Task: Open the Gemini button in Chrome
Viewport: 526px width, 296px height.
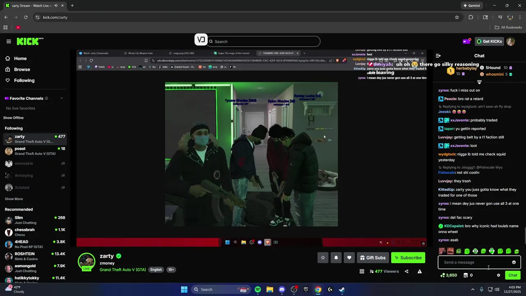Action: [471, 6]
